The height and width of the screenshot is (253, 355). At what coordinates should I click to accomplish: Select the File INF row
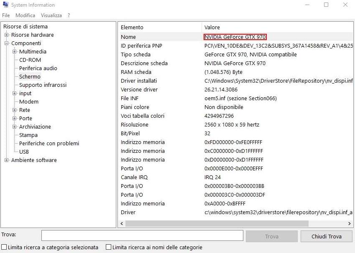pos(236,99)
